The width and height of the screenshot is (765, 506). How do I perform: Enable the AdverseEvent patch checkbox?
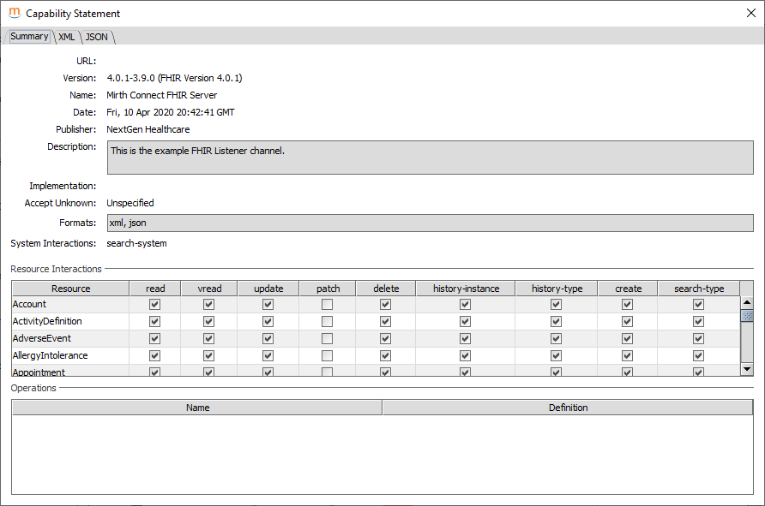point(328,338)
